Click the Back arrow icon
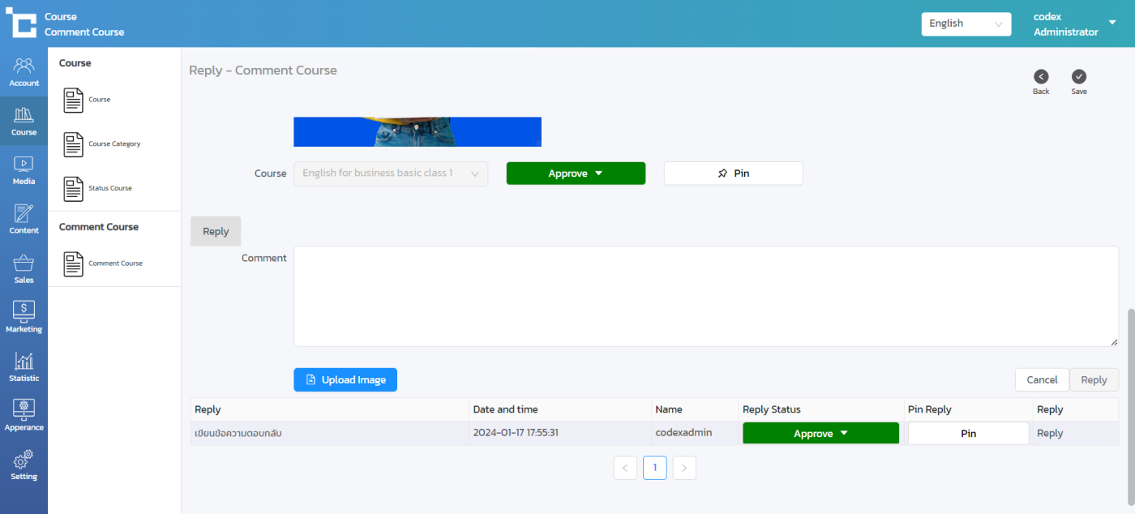Image resolution: width=1135 pixels, height=514 pixels. 1041,77
